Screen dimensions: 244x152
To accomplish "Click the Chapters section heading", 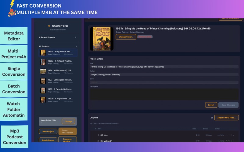I will 94,118.
